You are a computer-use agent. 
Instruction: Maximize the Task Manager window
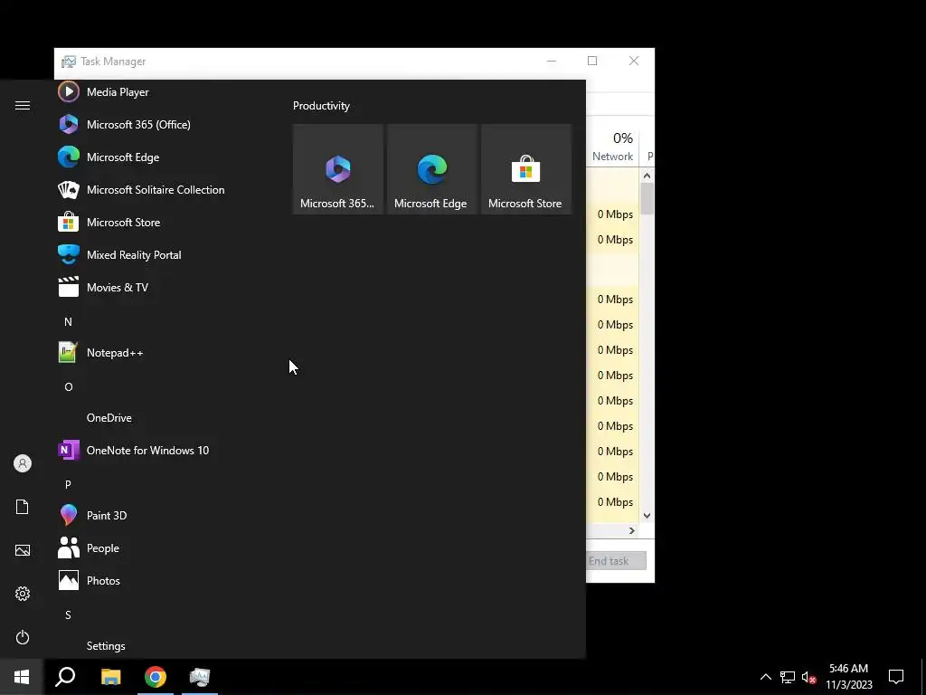(x=592, y=61)
